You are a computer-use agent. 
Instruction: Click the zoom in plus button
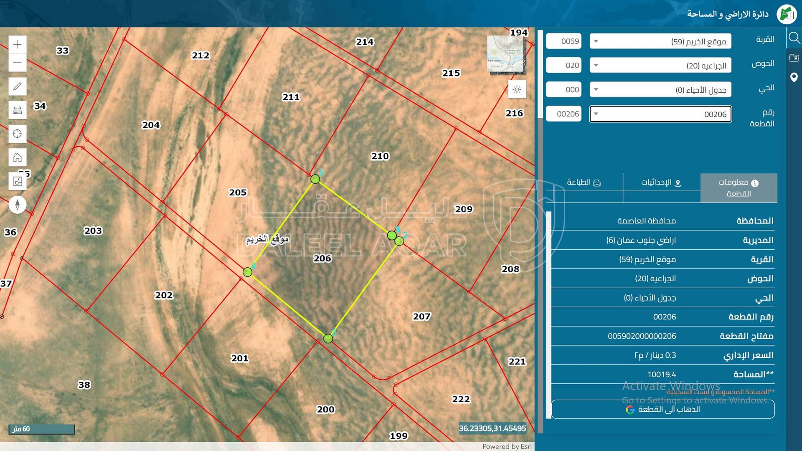(17, 44)
